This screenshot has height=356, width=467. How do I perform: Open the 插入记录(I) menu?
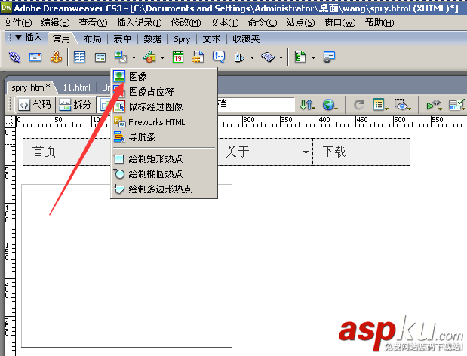pos(139,23)
